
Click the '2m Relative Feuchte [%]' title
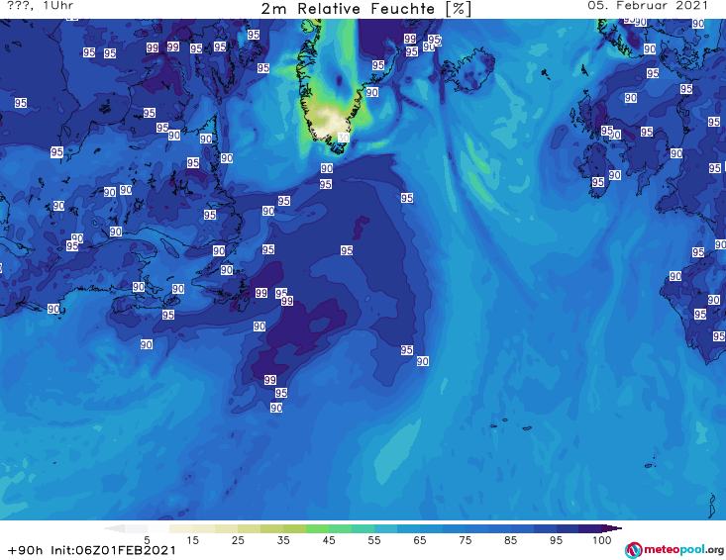(366, 9)
